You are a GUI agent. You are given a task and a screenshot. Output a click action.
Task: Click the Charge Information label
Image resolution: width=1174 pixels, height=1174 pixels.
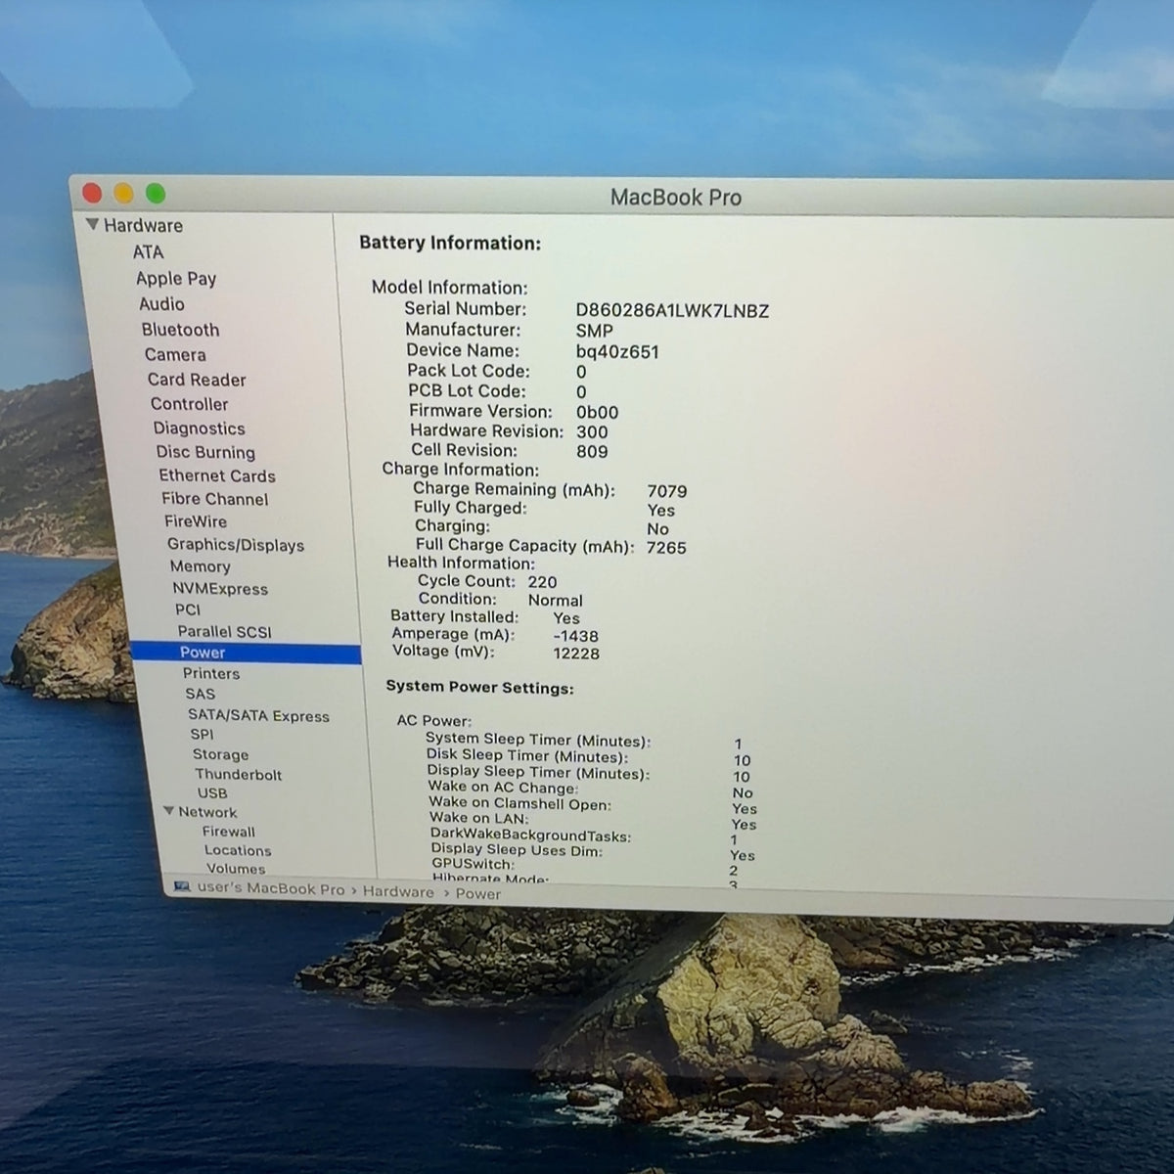(x=460, y=469)
